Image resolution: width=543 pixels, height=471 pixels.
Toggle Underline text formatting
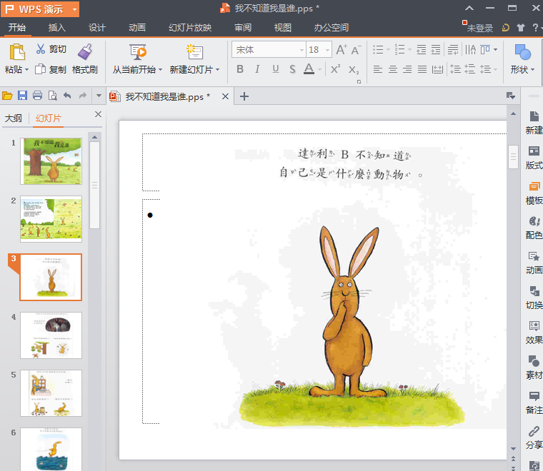coord(275,69)
